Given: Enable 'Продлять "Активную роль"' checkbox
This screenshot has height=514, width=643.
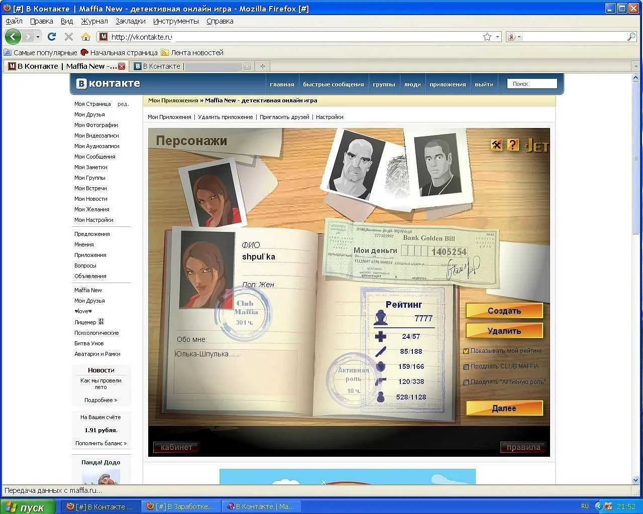Looking at the screenshot, I should pos(466,382).
